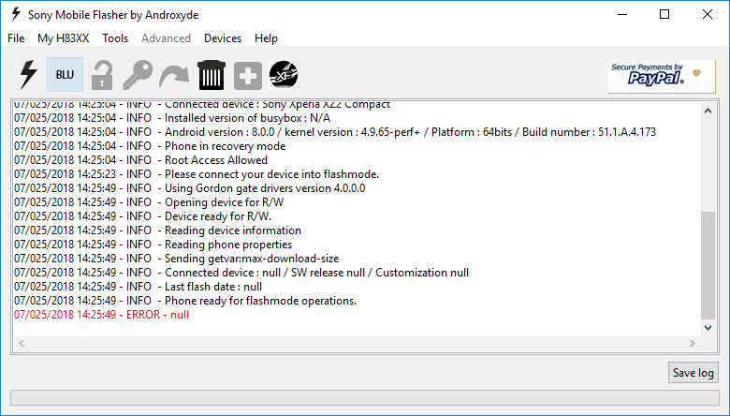730x416 pixels.
Task: Close the Sony Mobile Flasher window
Action: pyautogui.click(x=708, y=14)
